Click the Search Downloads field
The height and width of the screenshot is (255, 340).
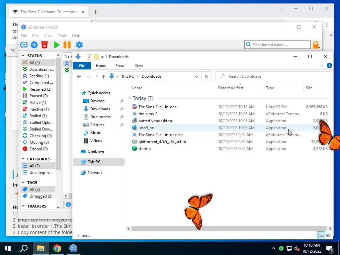coord(272,76)
